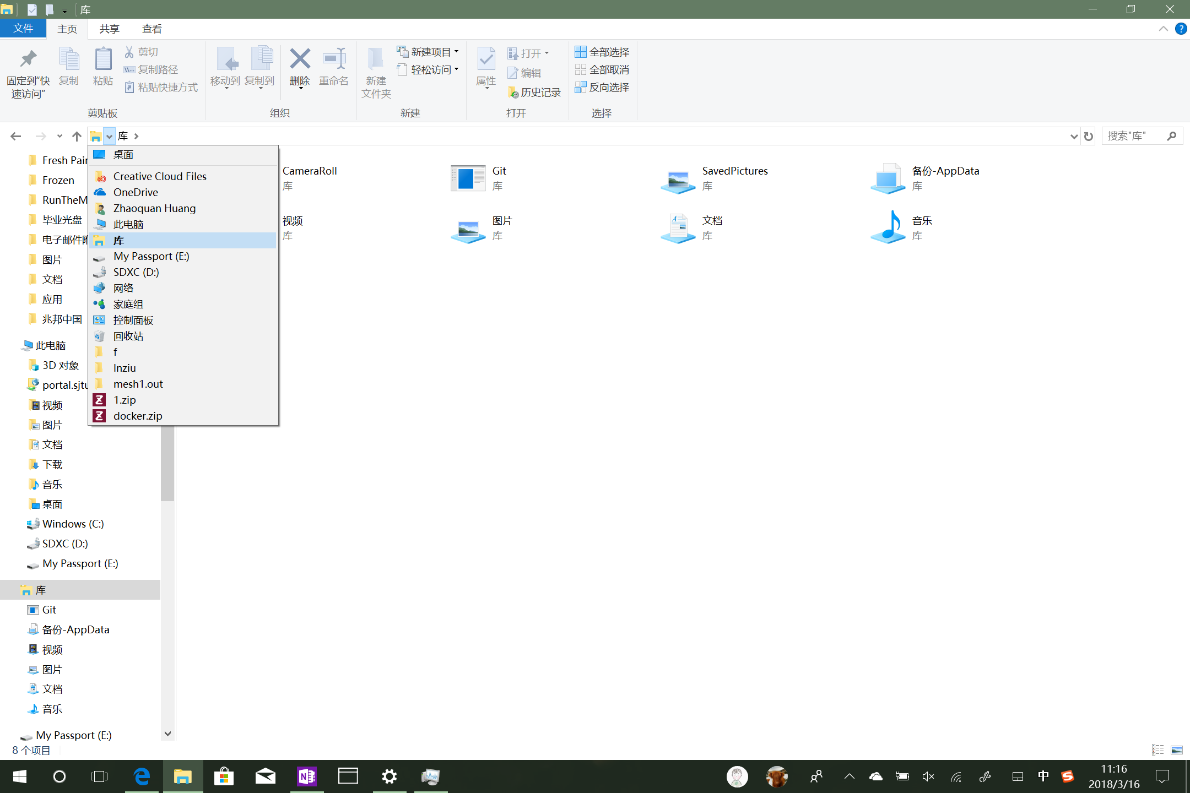Collapse the ribbon with the chevron

tap(1163, 29)
